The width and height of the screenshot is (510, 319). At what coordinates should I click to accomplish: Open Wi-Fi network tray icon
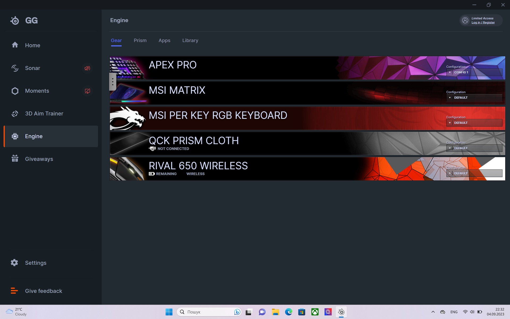pyautogui.click(x=465, y=312)
